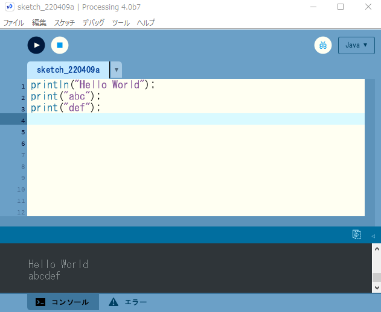The height and width of the screenshot is (312, 381).
Task: Toggle the debugger butterfly icon
Action: coord(323,45)
